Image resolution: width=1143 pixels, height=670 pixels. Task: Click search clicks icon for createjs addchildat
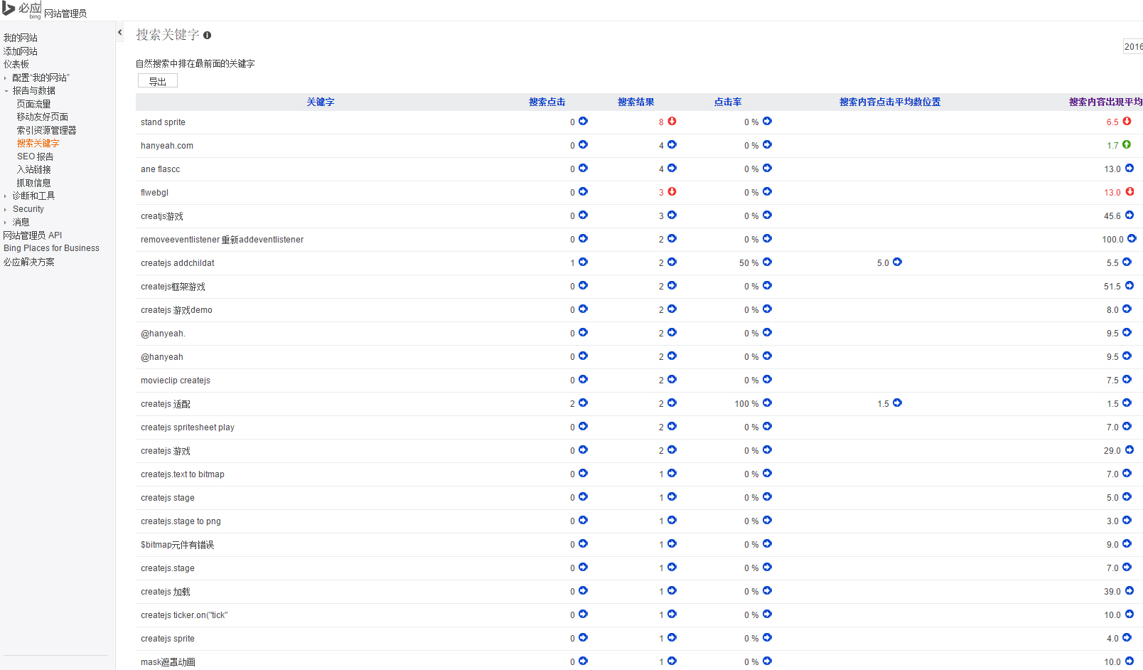pos(583,262)
